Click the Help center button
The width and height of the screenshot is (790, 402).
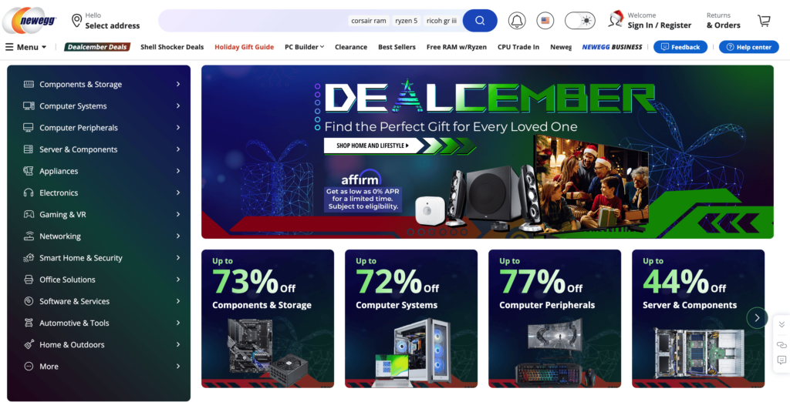(x=748, y=47)
